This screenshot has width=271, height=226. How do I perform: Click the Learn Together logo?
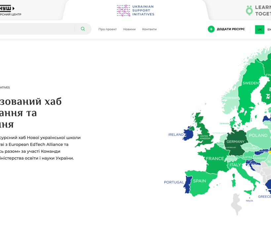(258, 10)
